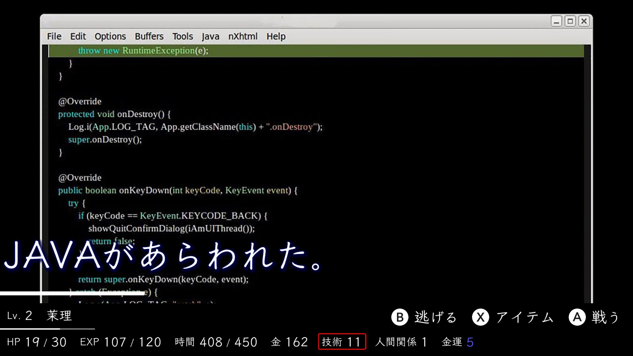Click the 時間 408/450 time counter
633x356 pixels.
216,342
